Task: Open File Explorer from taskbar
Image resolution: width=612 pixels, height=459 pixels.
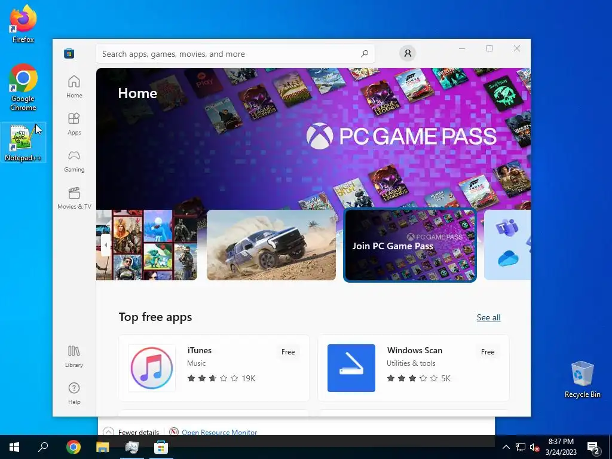Action: [103, 447]
